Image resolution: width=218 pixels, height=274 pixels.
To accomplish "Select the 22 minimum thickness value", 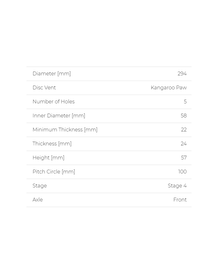I will click(184, 130).
